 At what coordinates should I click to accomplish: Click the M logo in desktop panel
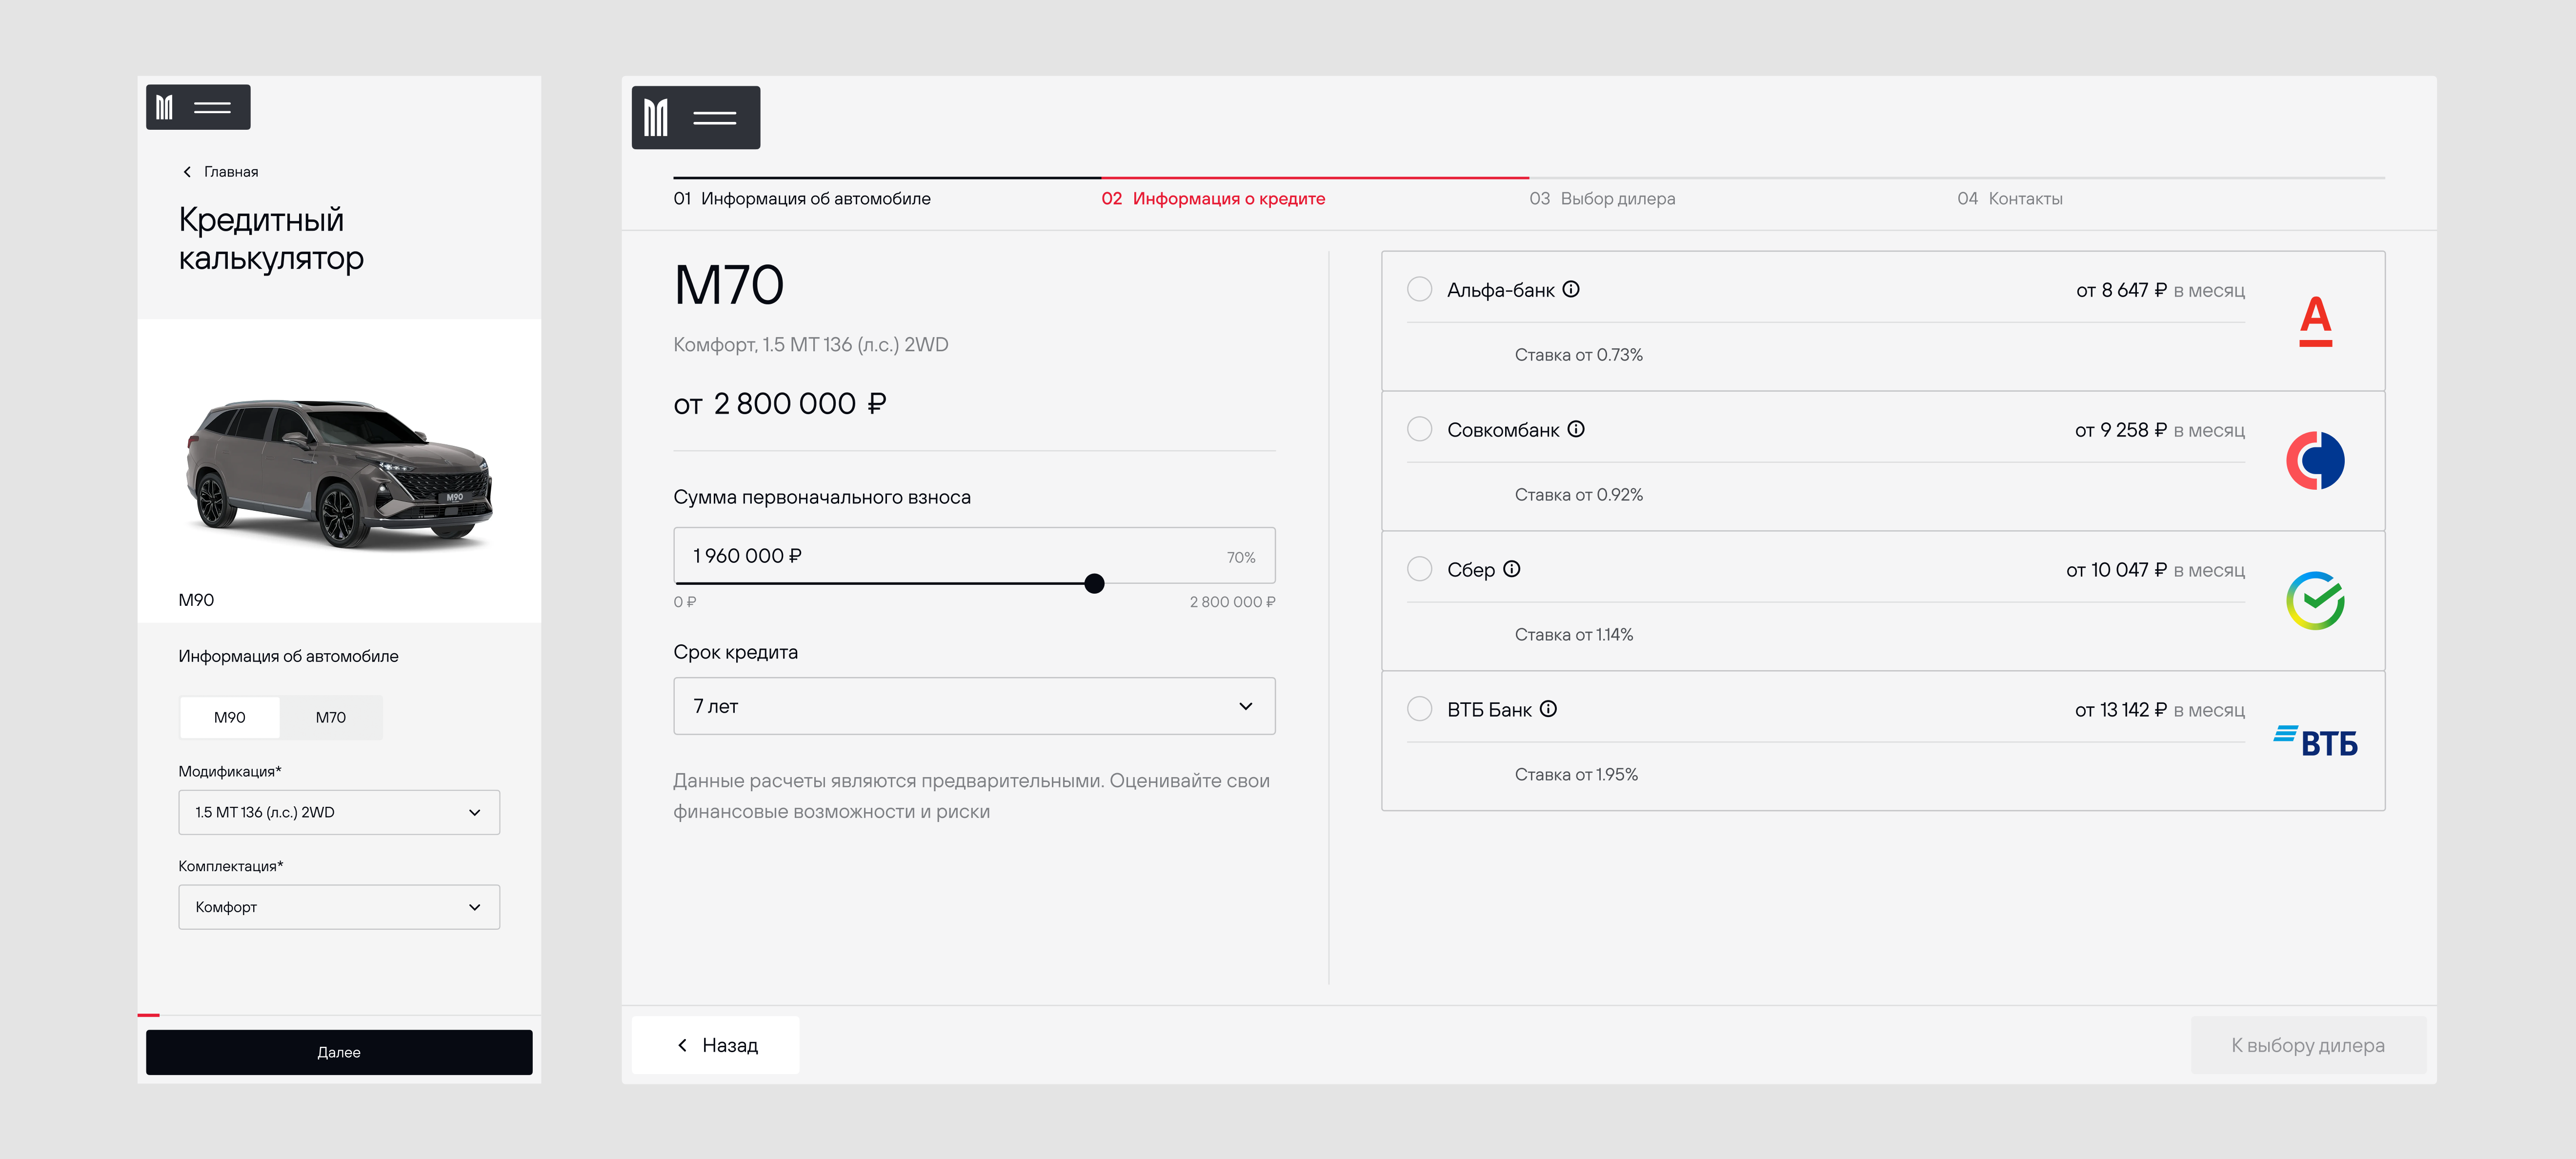[x=656, y=118]
